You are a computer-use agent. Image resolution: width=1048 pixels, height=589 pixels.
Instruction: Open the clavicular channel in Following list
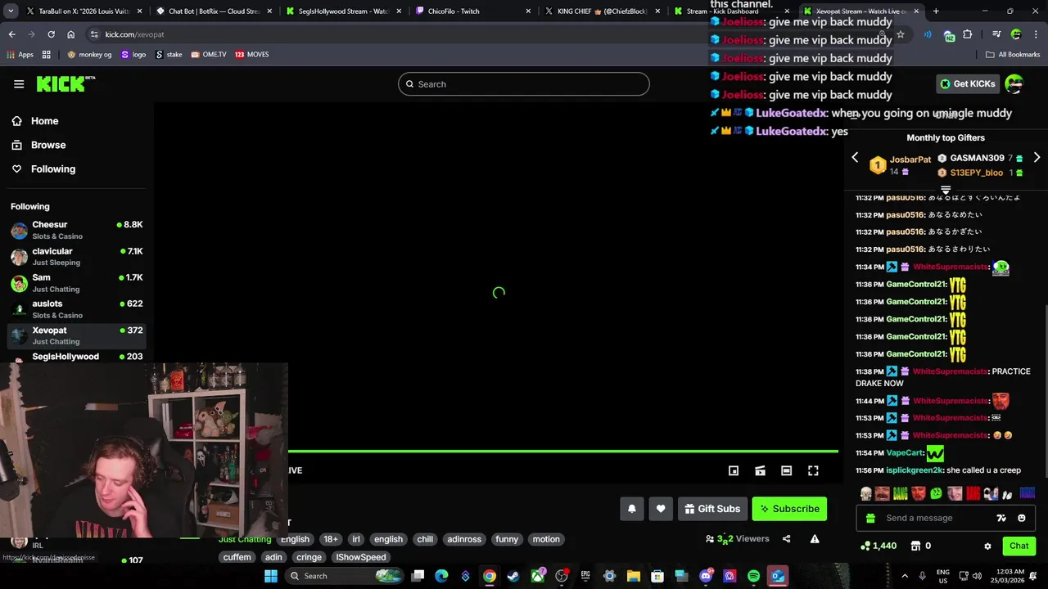pyautogui.click(x=77, y=256)
